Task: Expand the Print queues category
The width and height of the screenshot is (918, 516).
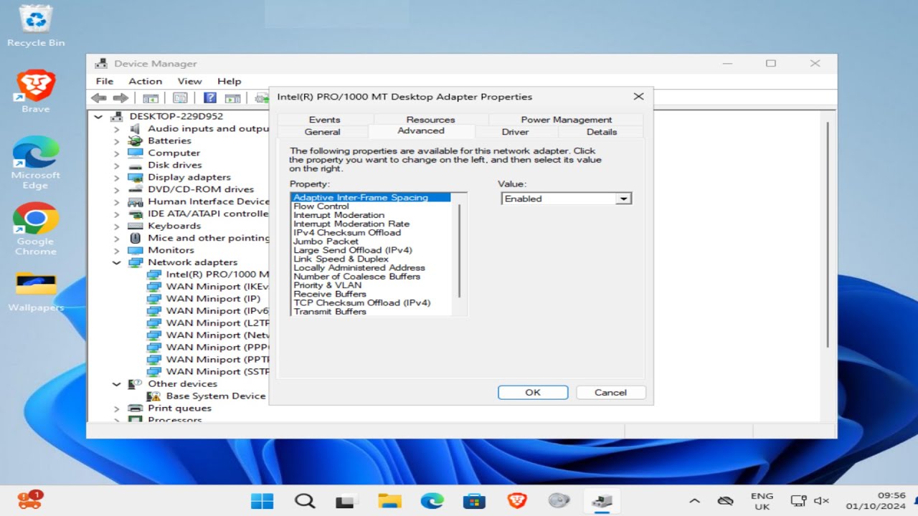Action: [117, 408]
